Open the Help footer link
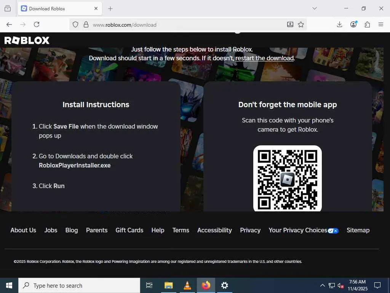This screenshot has width=390, height=293. tap(158, 230)
